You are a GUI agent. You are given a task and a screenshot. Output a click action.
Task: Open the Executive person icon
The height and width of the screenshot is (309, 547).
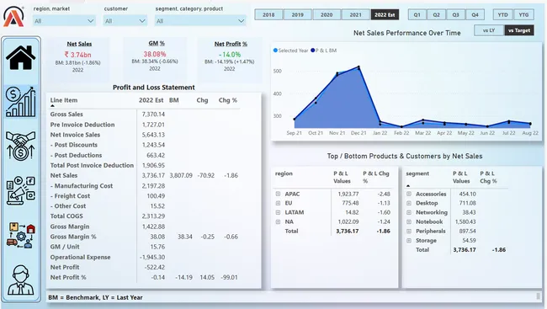(20, 280)
